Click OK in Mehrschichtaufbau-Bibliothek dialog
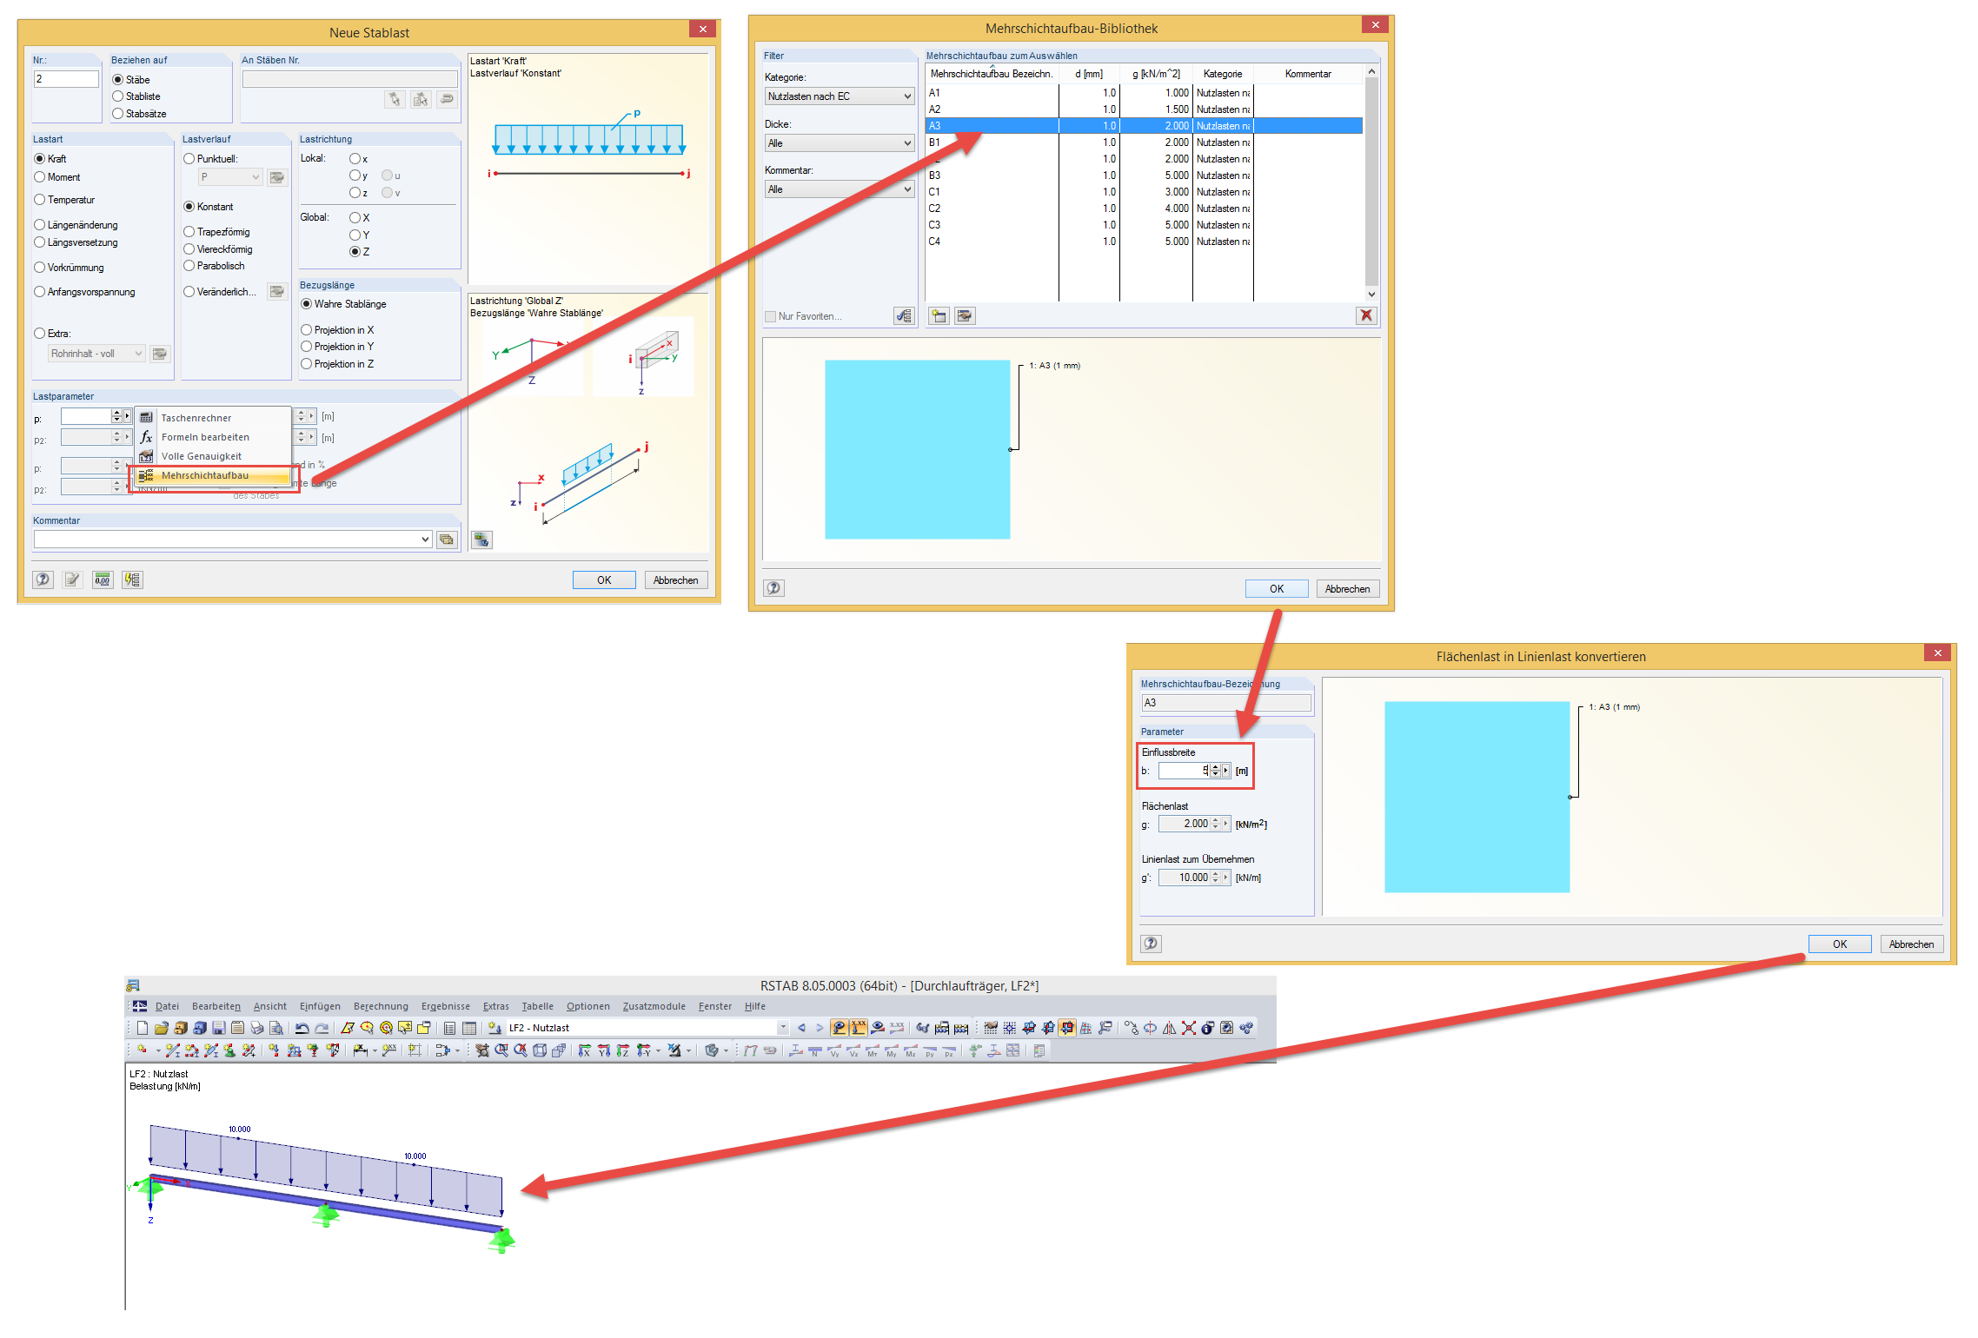 (1277, 589)
